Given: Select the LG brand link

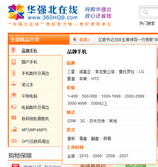Looking at the screenshot, I should click(141, 72).
